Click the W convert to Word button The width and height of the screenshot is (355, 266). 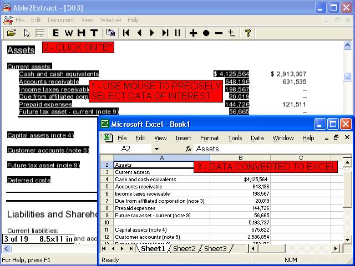(x=69, y=33)
